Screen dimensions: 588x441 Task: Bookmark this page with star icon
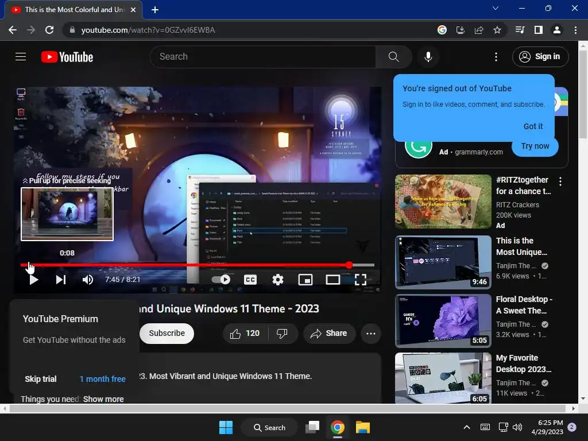497,30
